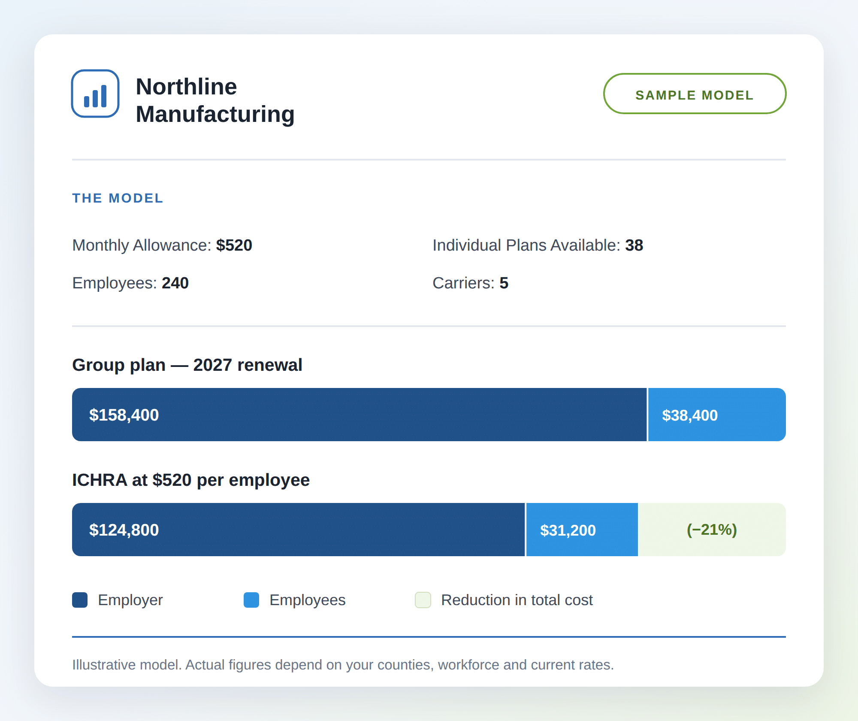
Task: Click the (−21%) reduction segment
Action: pyautogui.click(x=712, y=530)
